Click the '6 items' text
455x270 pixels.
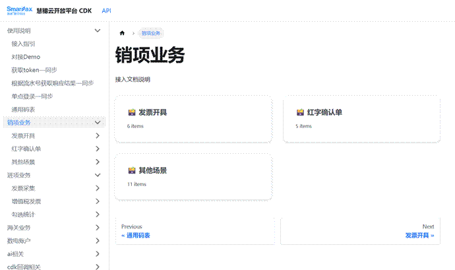135,126
